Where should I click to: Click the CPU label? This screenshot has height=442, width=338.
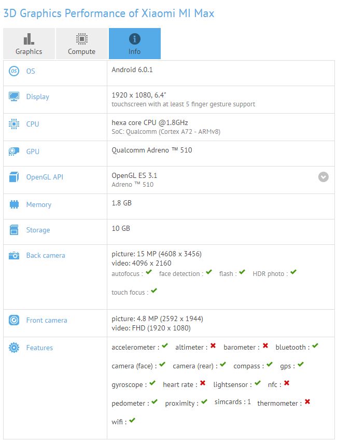click(33, 124)
